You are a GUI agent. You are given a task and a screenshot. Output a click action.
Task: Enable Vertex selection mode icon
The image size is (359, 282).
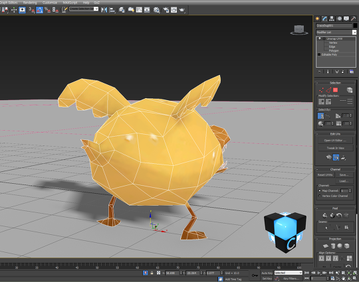tap(321, 90)
